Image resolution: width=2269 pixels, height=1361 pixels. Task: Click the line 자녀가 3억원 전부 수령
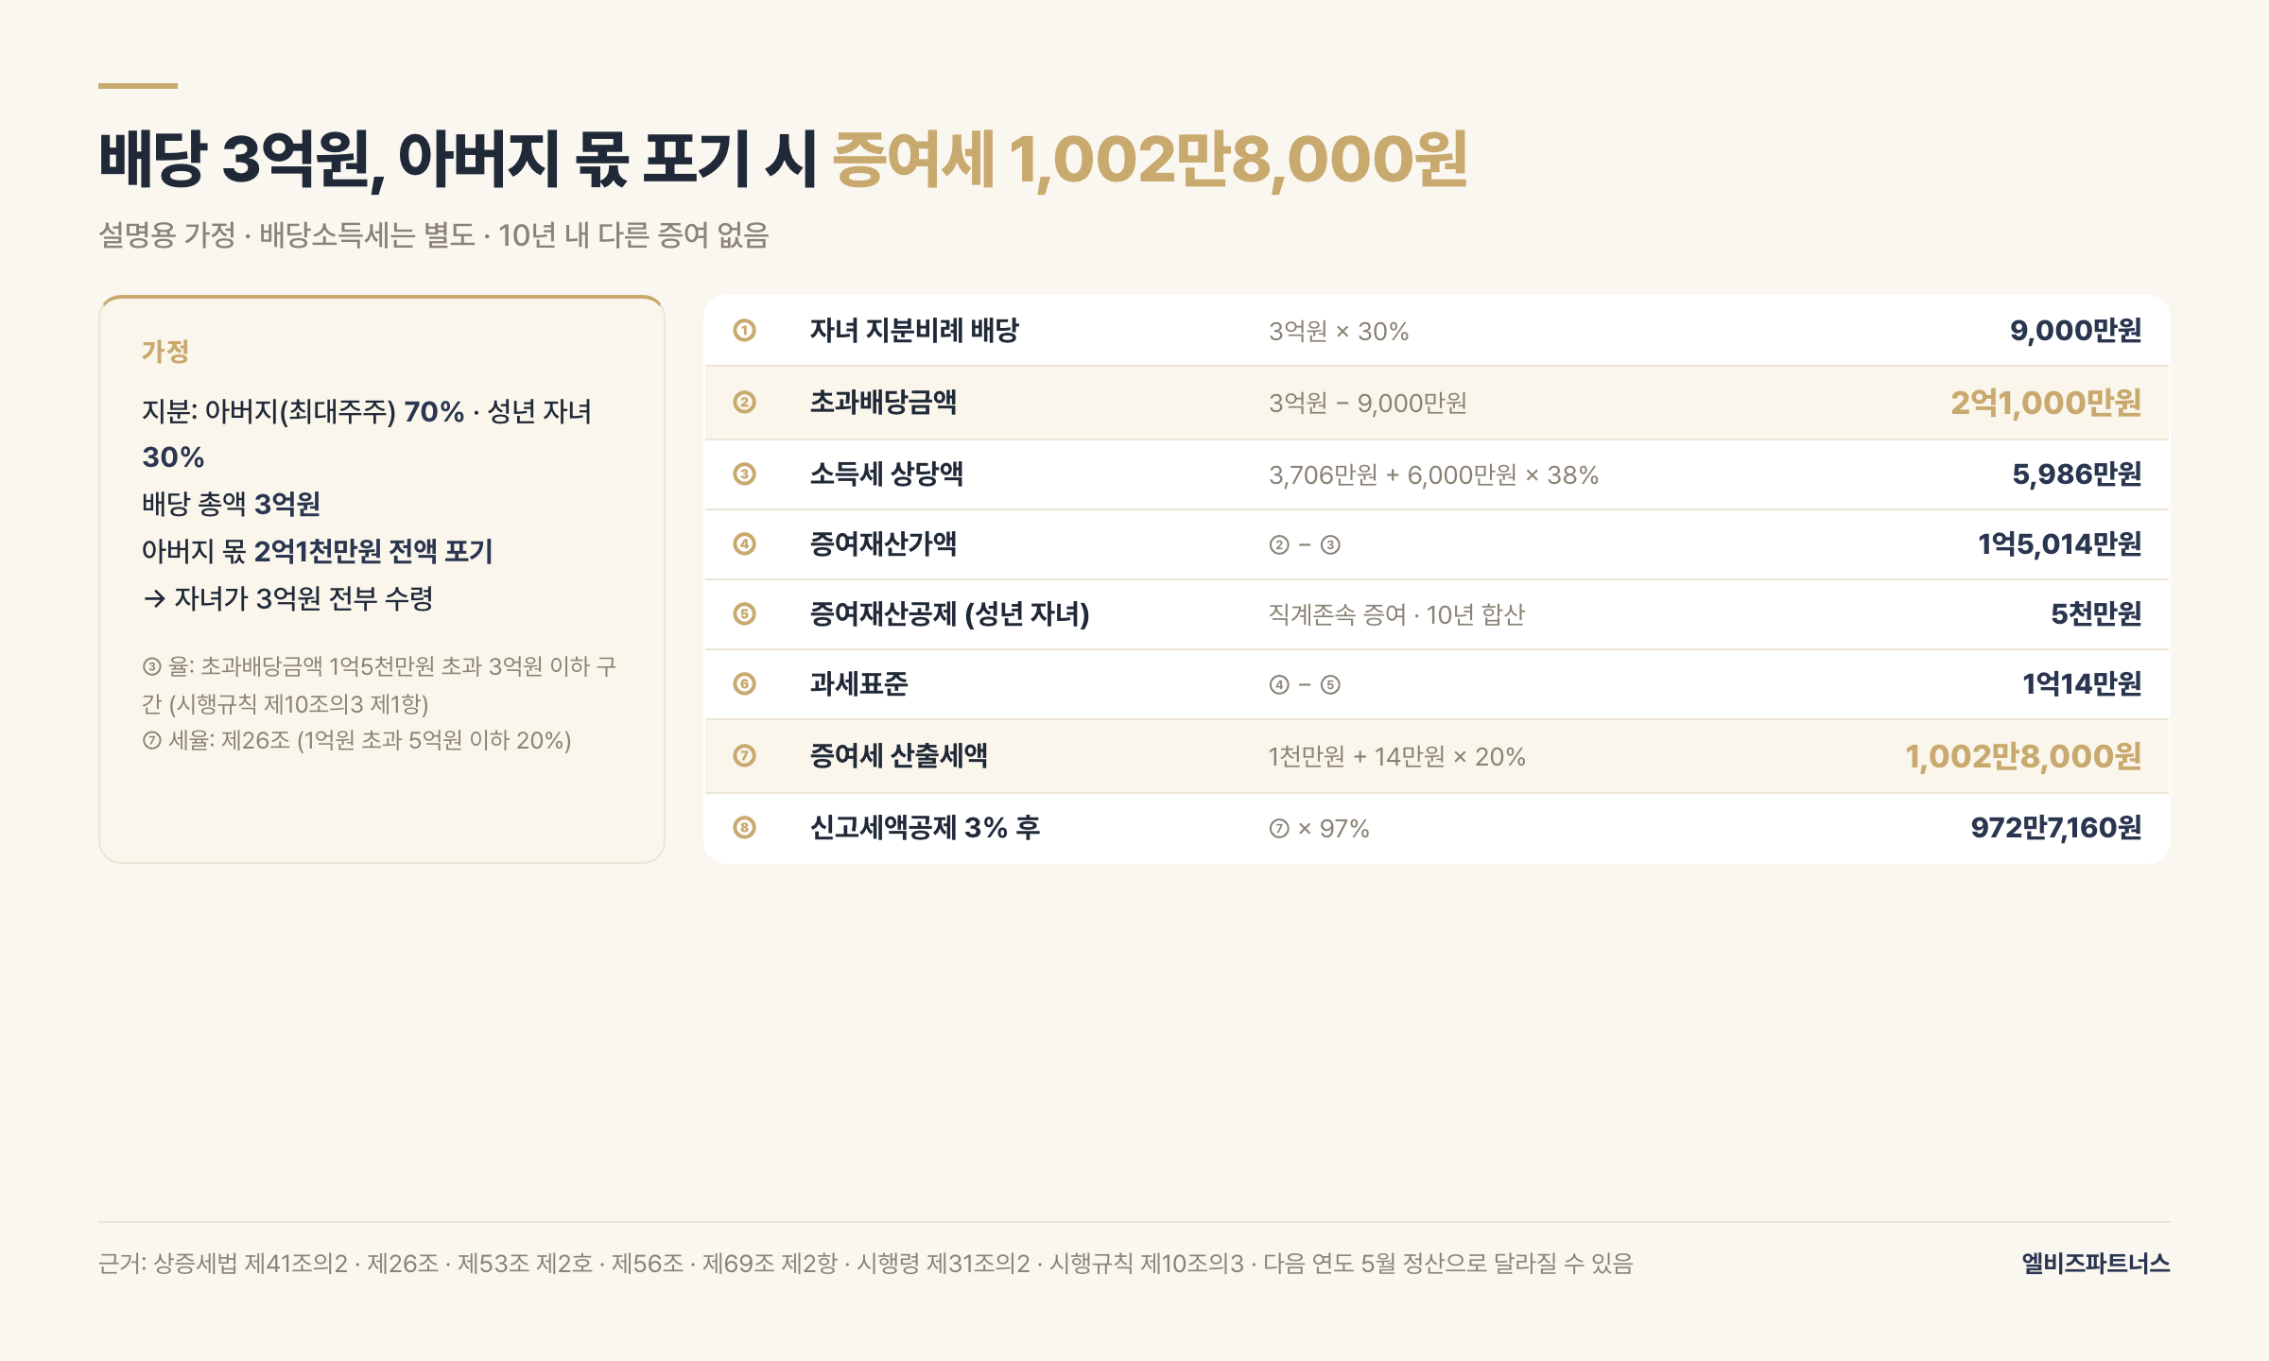pos(287,598)
